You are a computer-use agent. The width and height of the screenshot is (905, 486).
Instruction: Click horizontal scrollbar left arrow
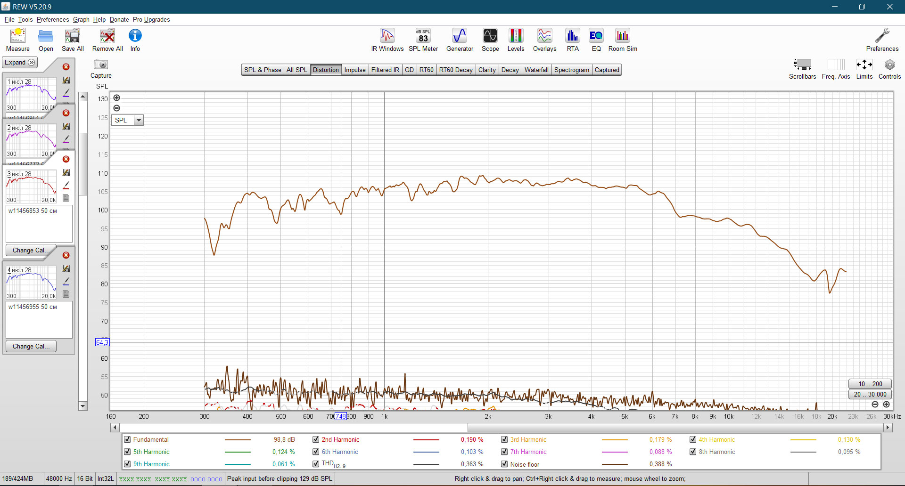pyautogui.click(x=115, y=428)
